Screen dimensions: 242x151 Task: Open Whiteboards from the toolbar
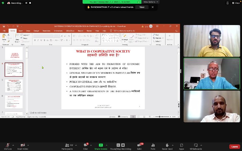pos(196,145)
